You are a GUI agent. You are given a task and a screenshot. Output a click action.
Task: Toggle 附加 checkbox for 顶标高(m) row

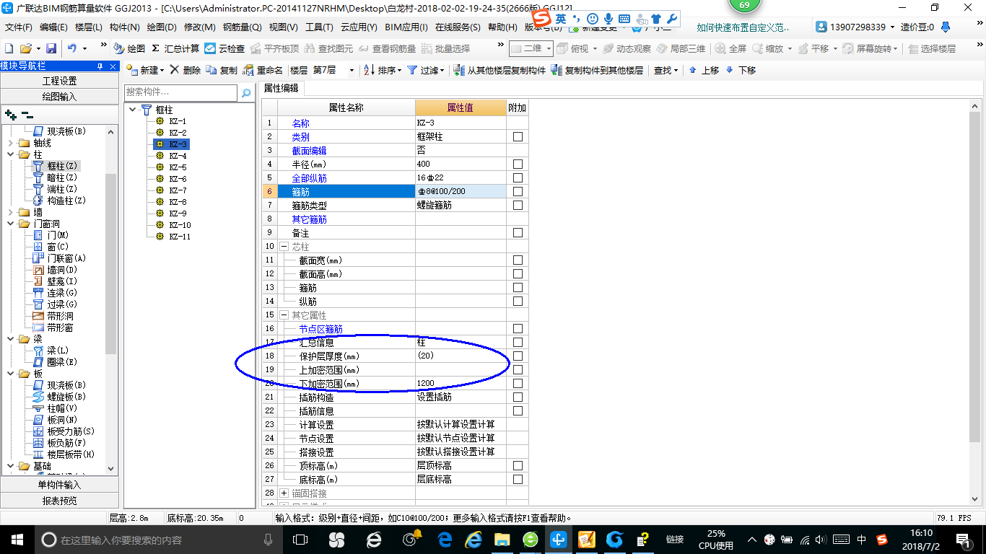pyautogui.click(x=518, y=466)
